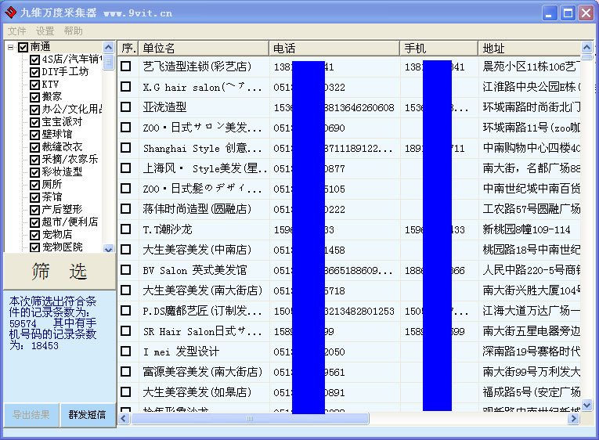The width and height of the screenshot is (599, 440).
Task: Uncheck the KTV category checkbox
Action: (34, 85)
